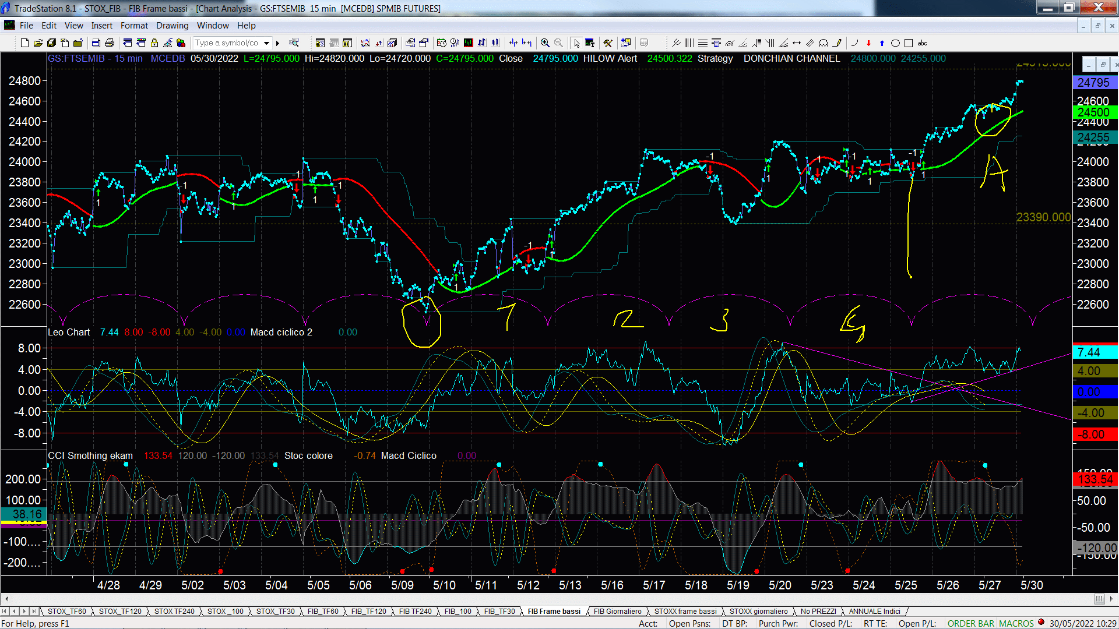Image resolution: width=1119 pixels, height=629 pixels.
Task: Switch to the ANNUALE Indici tab
Action: tap(874, 612)
